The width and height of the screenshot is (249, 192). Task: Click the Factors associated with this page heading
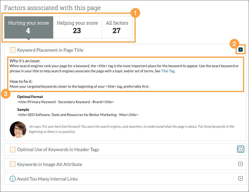click(x=52, y=8)
